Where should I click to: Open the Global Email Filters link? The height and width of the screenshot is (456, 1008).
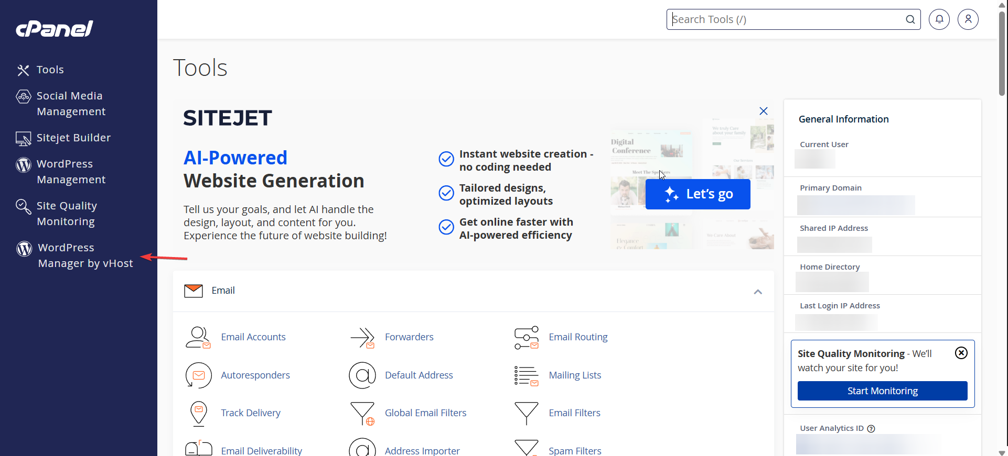[425, 413]
